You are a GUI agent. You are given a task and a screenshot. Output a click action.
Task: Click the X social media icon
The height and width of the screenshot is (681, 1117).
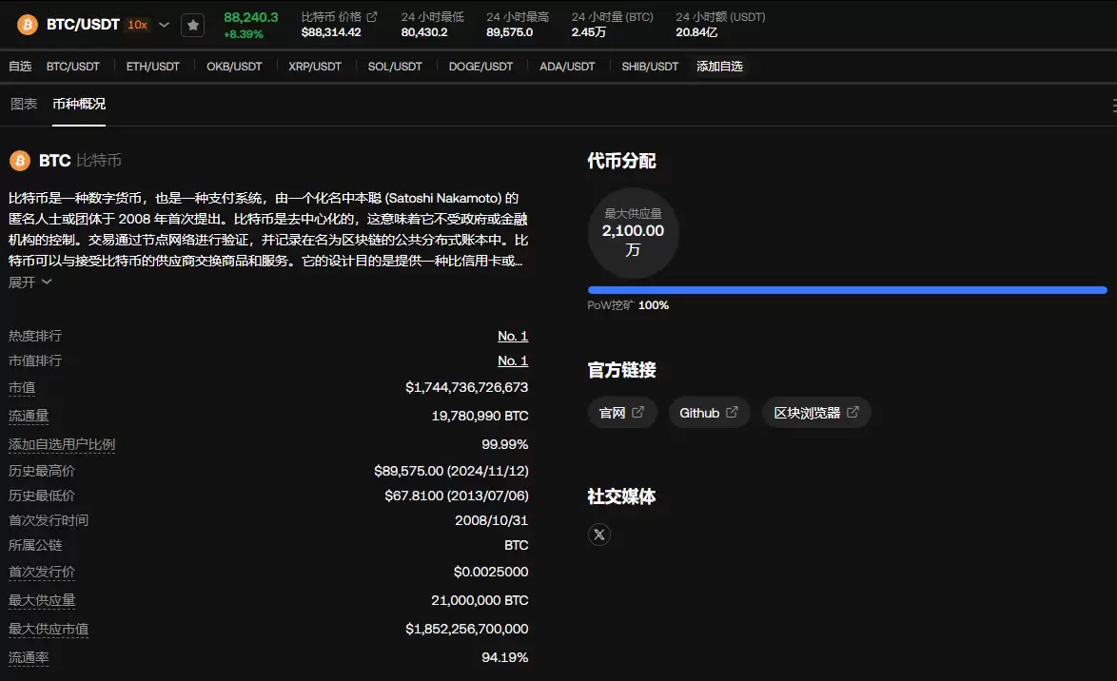click(599, 535)
